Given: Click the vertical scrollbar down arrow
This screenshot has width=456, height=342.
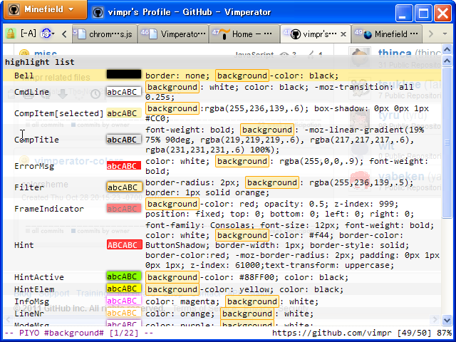Looking at the screenshot, I should point(447,320).
